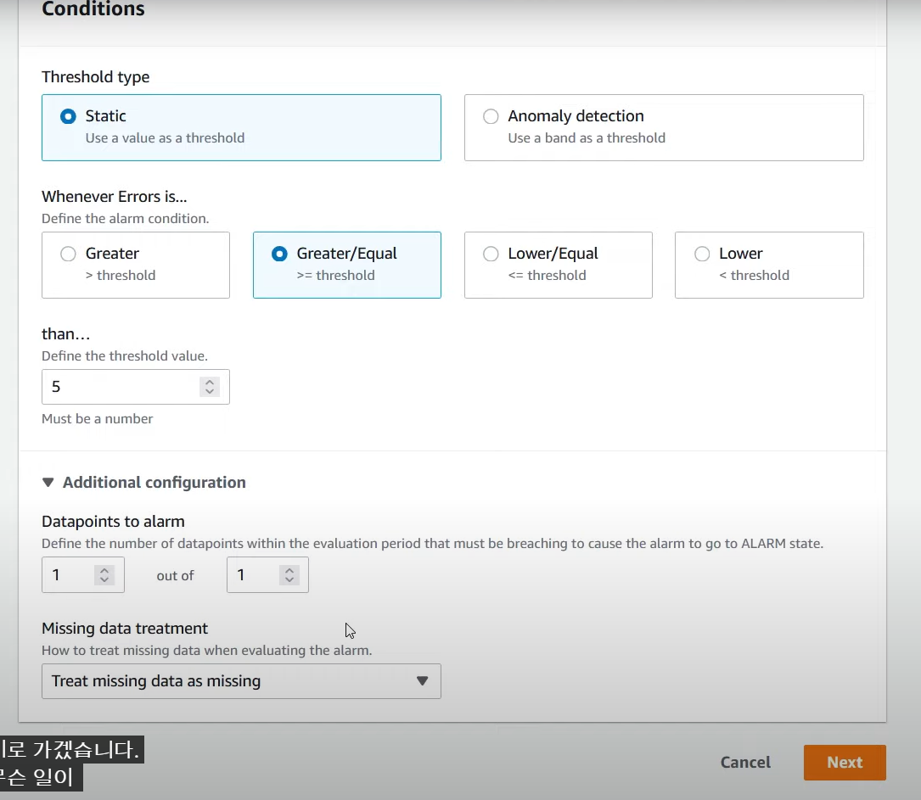Click the orange Next button

tap(845, 763)
